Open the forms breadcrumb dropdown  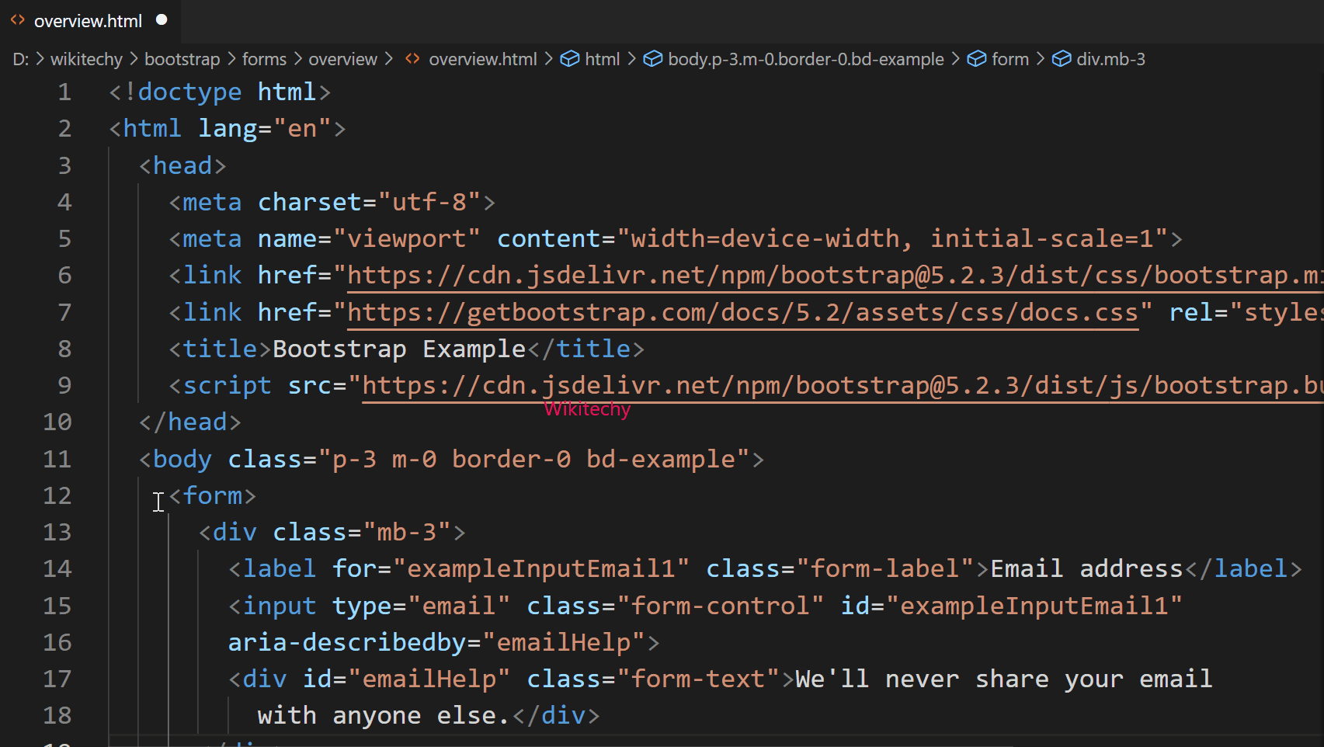pyautogui.click(x=264, y=58)
